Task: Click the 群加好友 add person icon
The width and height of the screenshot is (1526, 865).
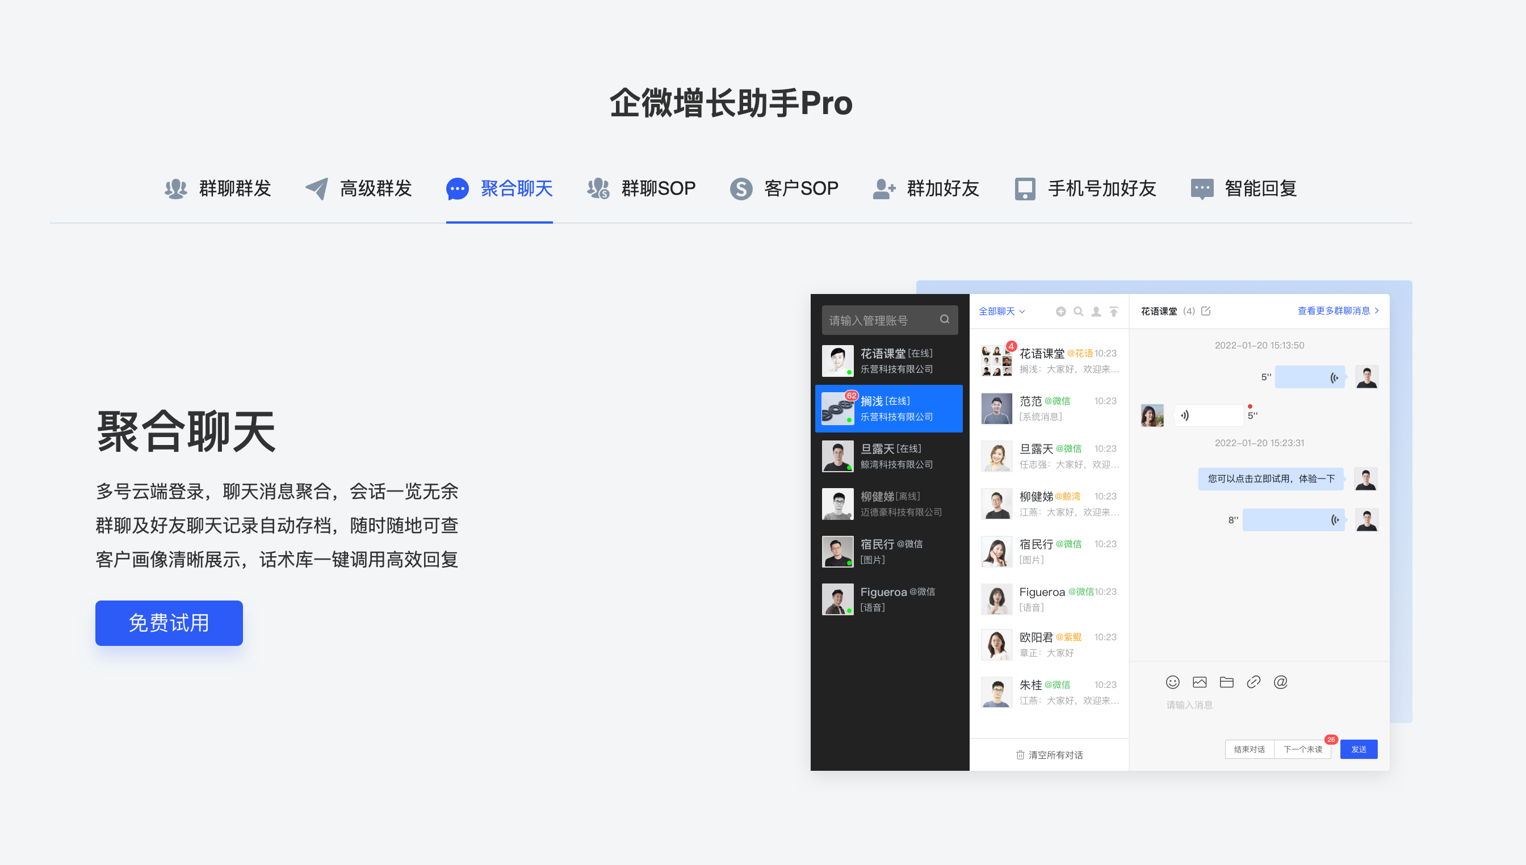Action: [x=883, y=189]
